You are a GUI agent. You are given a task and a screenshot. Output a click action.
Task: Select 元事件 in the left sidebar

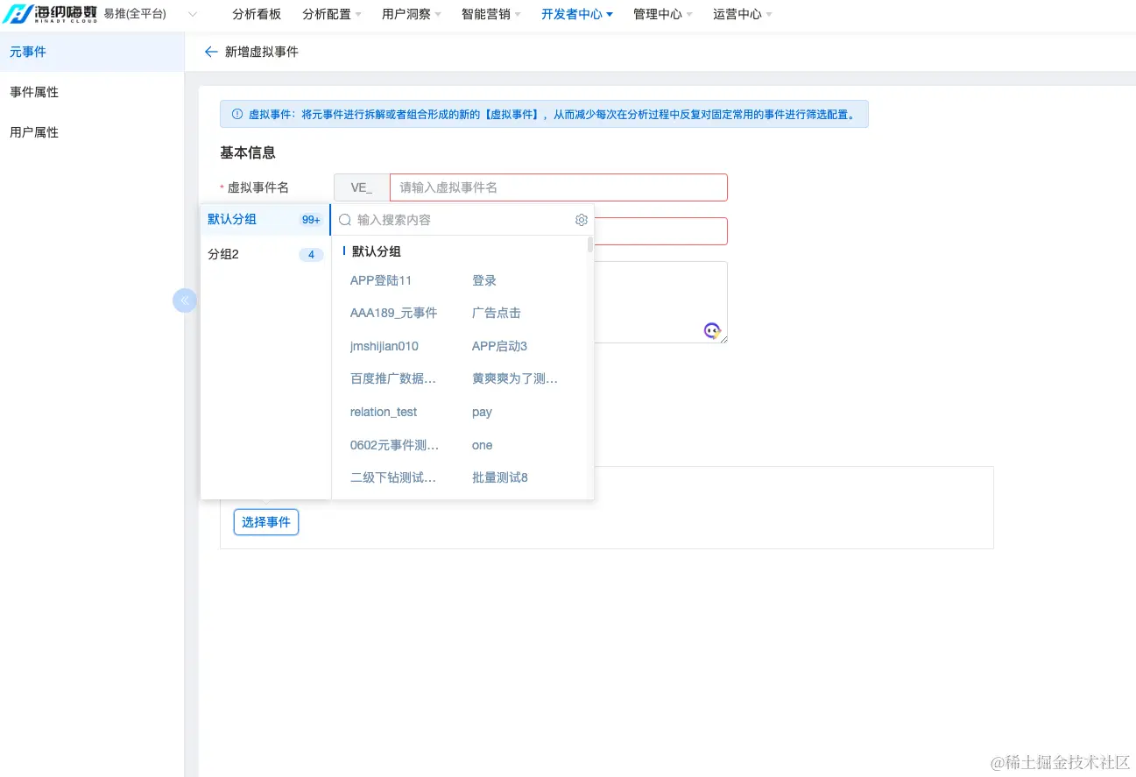[x=92, y=52]
